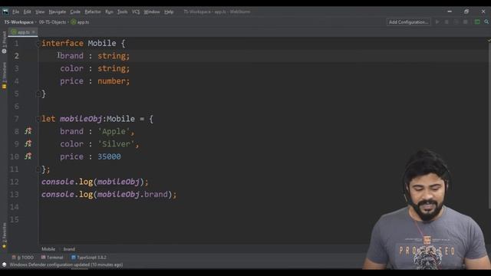Open the Help menu
The image size is (491, 276).
click(x=169, y=12)
